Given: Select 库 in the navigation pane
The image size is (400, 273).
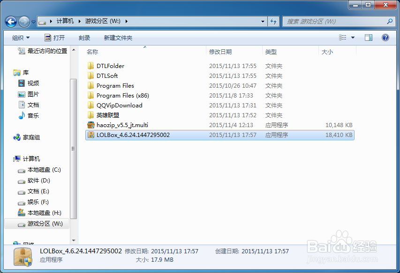Looking at the screenshot, I should tap(21, 73).
